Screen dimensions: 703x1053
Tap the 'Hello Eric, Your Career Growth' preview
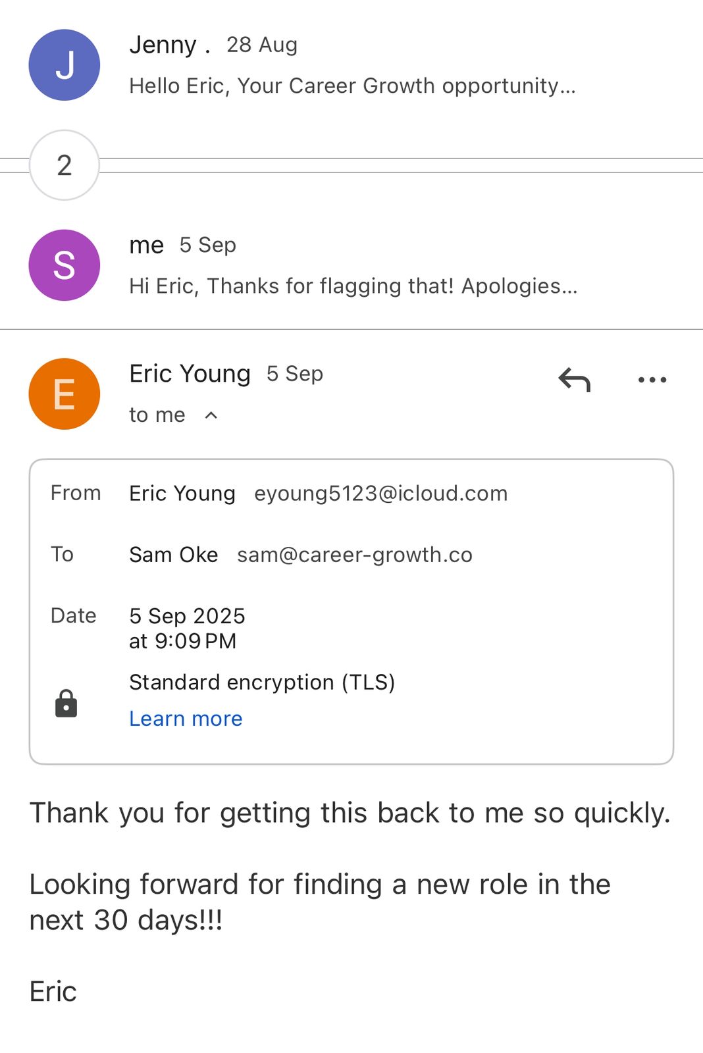click(x=352, y=86)
